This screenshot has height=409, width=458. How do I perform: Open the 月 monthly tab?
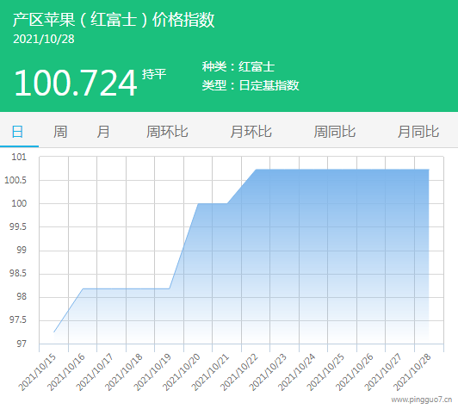pyautogui.click(x=103, y=132)
